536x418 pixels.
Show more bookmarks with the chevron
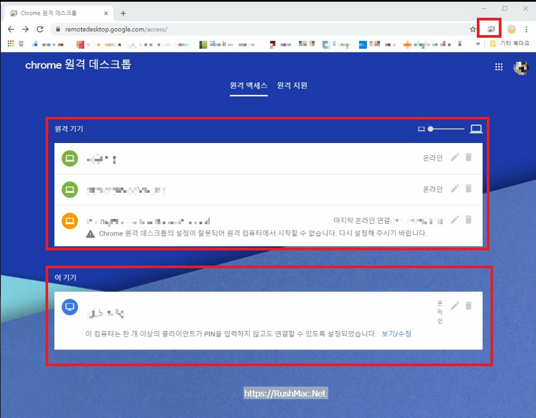coord(478,43)
